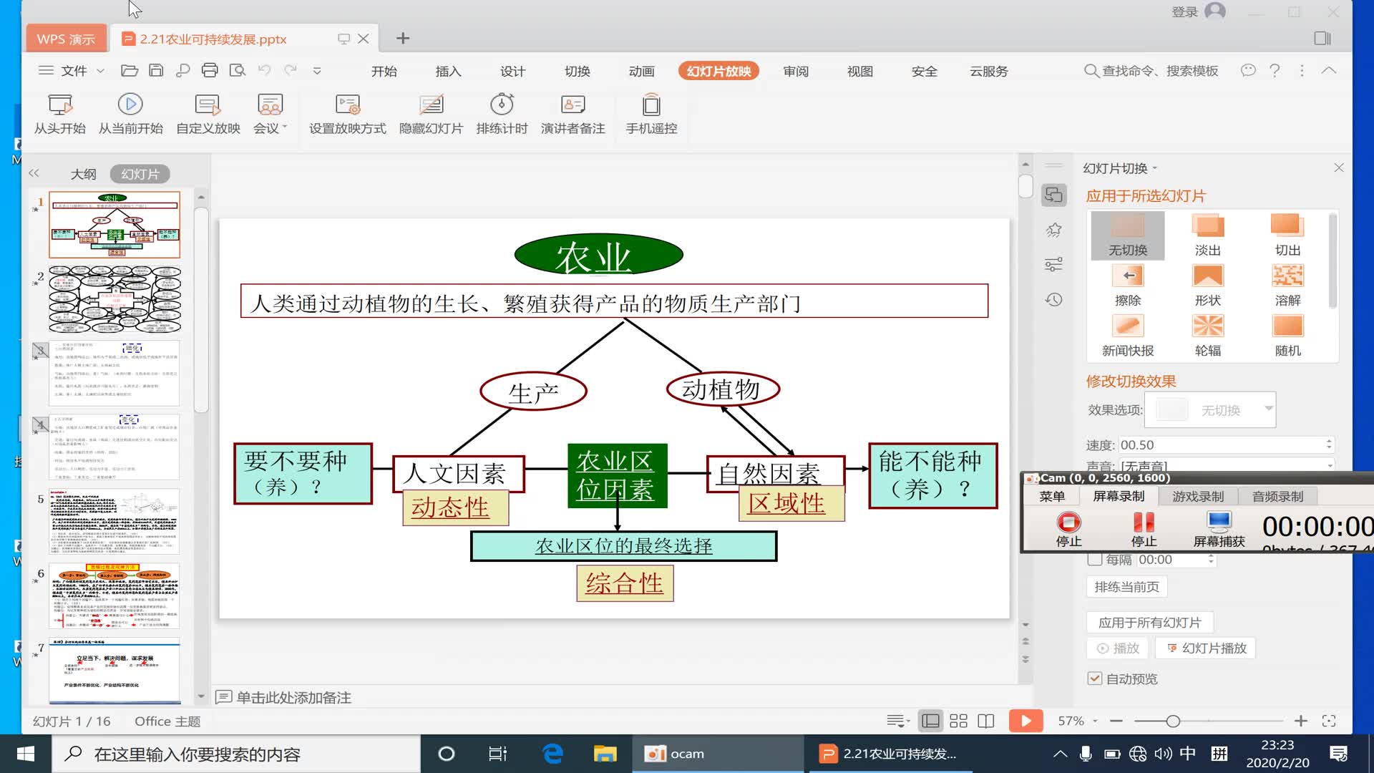Open File Explorer from the taskbar

(605, 754)
